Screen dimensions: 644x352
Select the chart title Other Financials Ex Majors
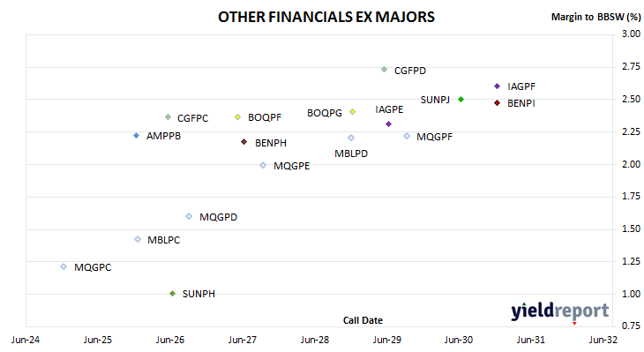[x=326, y=17]
